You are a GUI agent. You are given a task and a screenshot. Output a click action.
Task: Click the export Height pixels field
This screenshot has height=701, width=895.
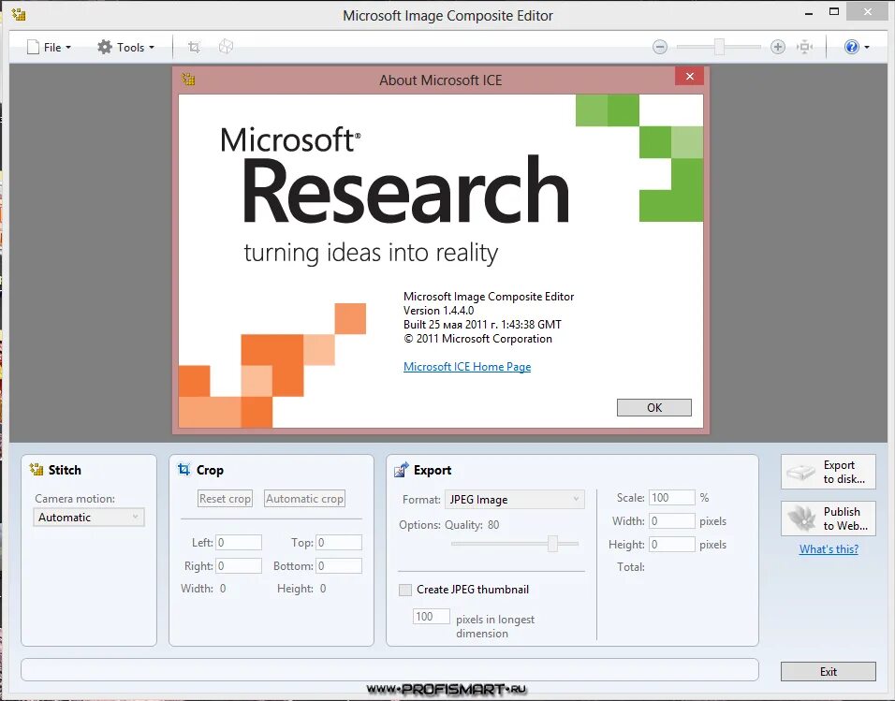[x=672, y=544]
